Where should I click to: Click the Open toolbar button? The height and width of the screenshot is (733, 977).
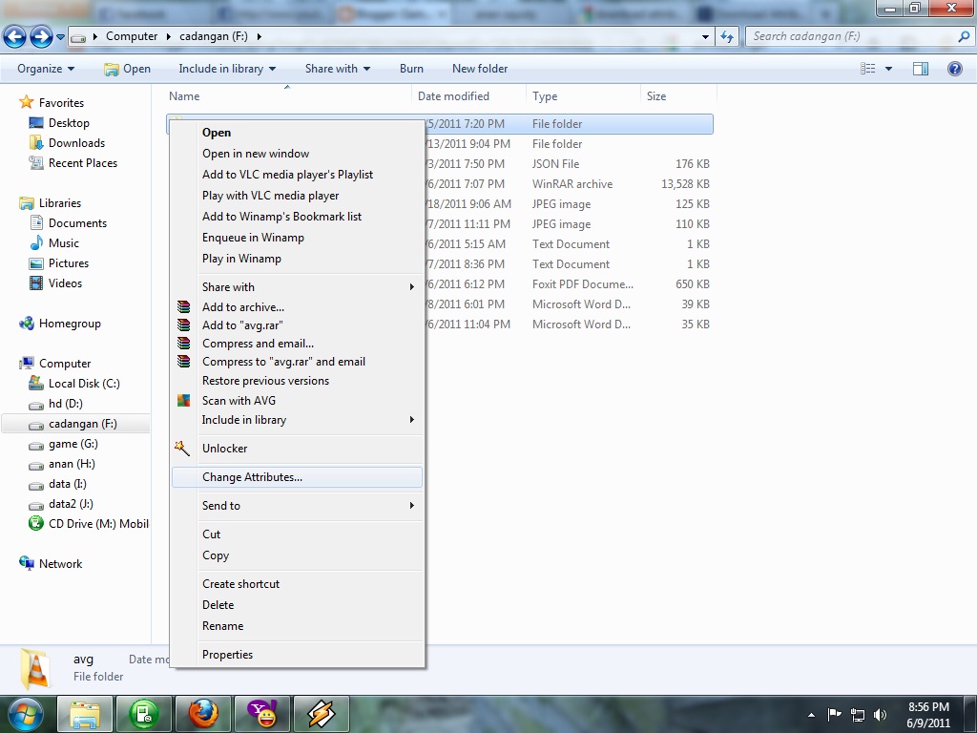127,69
